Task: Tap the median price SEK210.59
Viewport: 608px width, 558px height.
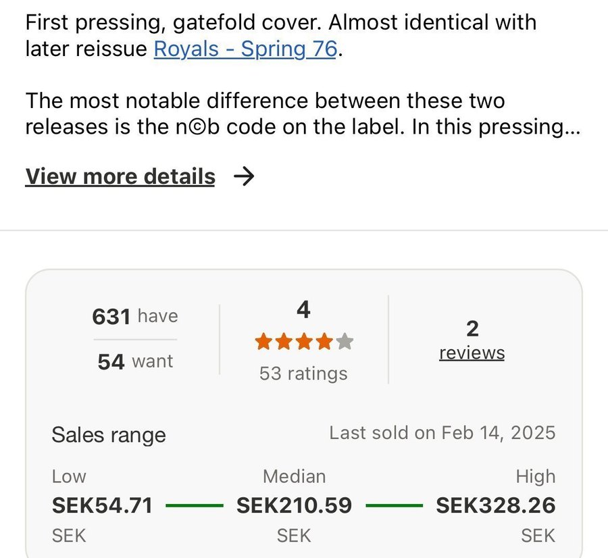Action: [x=294, y=505]
